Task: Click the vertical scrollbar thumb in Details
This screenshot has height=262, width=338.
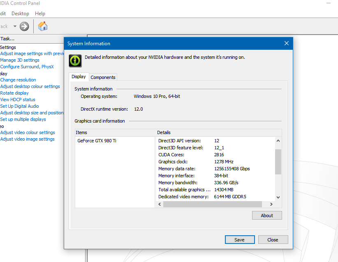Action: (x=278, y=162)
